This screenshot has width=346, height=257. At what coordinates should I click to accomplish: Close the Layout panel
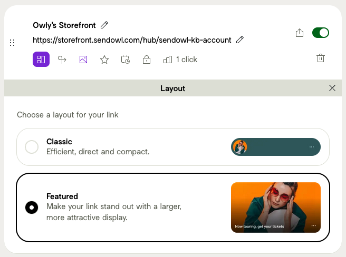click(332, 88)
